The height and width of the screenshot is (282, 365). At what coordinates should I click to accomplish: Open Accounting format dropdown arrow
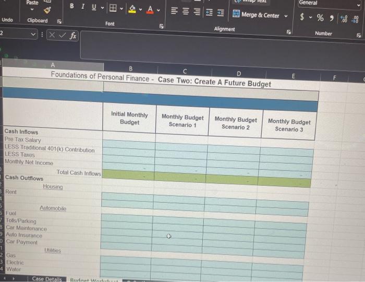pyautogui.click(x=311, y=17)
